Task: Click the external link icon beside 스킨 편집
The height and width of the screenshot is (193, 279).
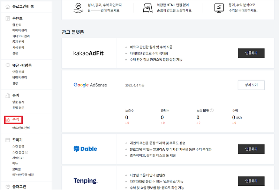Action: (x=27, y=152)
